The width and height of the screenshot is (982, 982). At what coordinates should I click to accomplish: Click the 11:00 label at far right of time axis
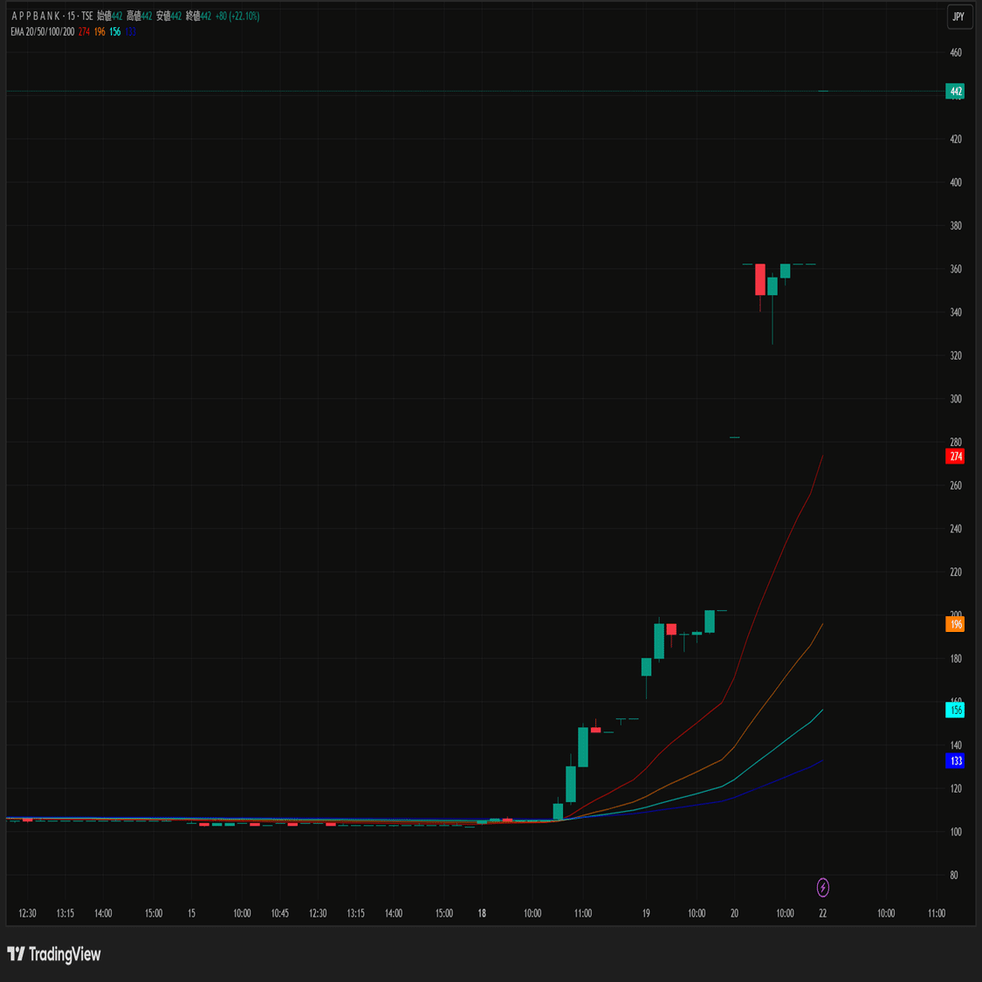pyautogui.click(x=937, y=913)
